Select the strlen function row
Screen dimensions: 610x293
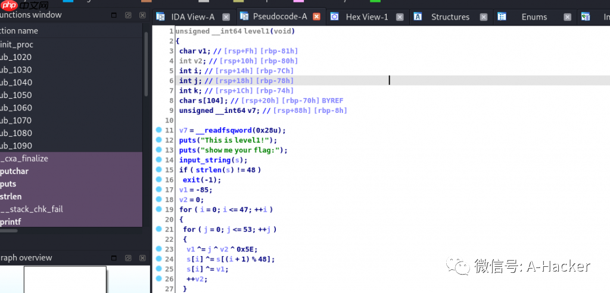pyautogui.click(x=71, y=196)
